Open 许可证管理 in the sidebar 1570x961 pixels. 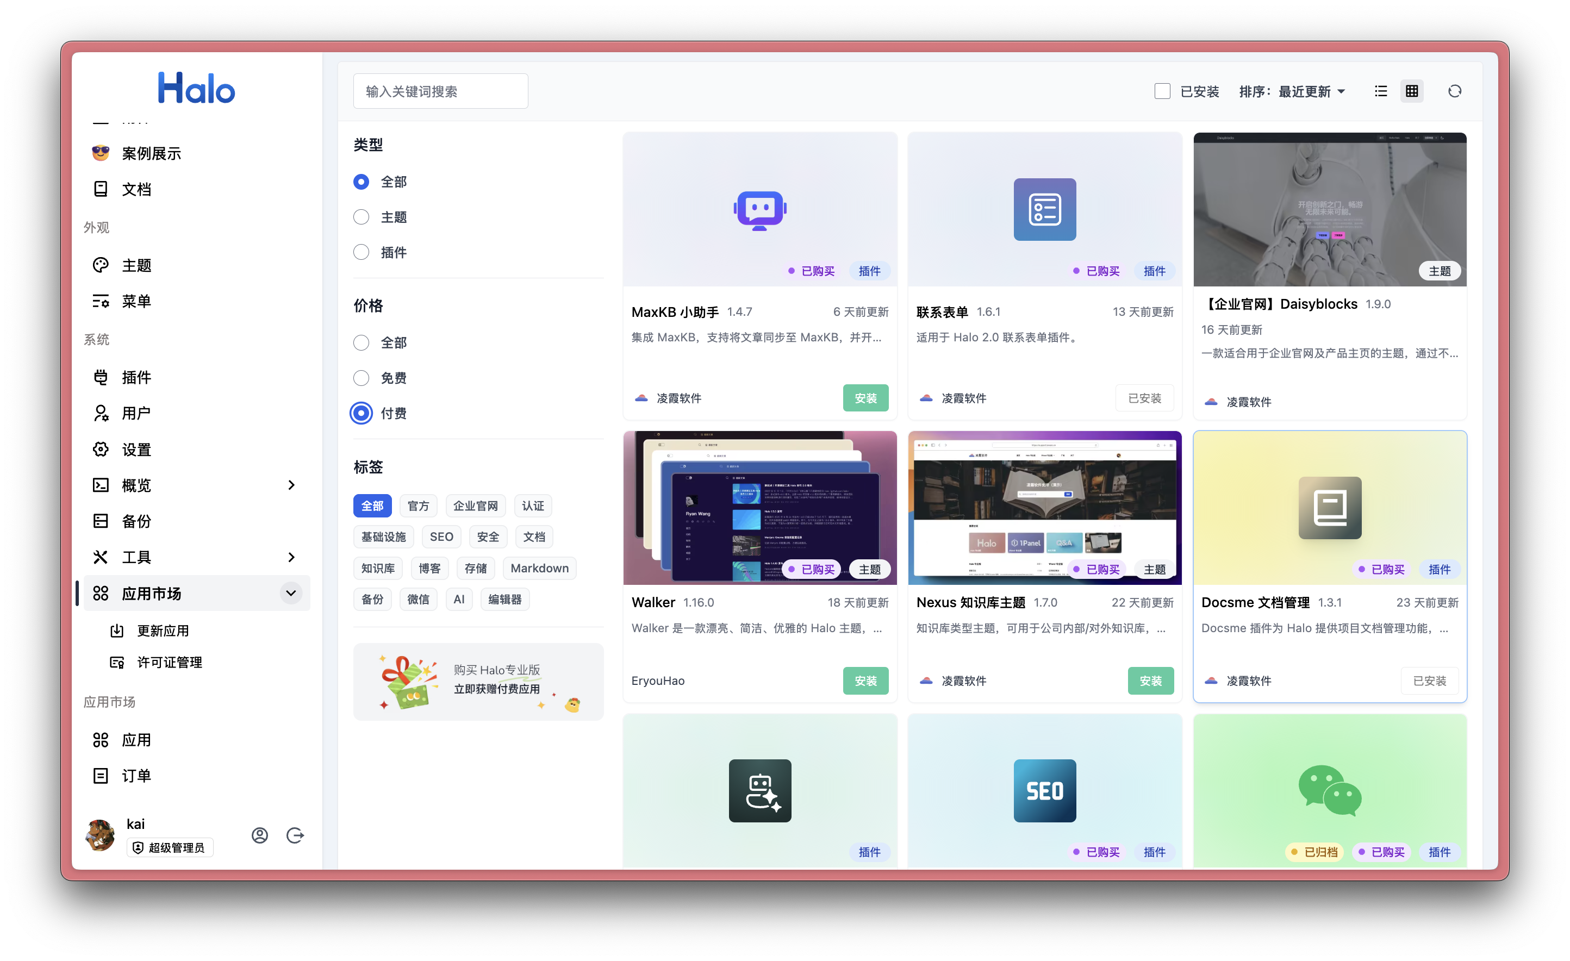pos(170,662)
